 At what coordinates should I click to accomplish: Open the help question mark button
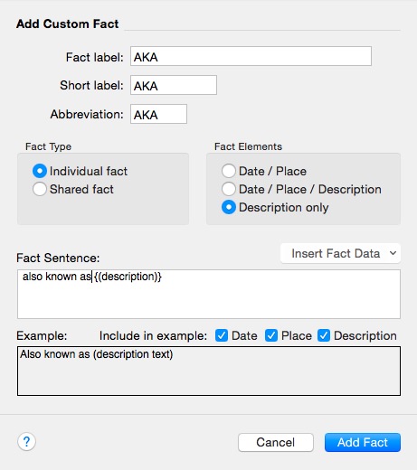pos(26,442)
